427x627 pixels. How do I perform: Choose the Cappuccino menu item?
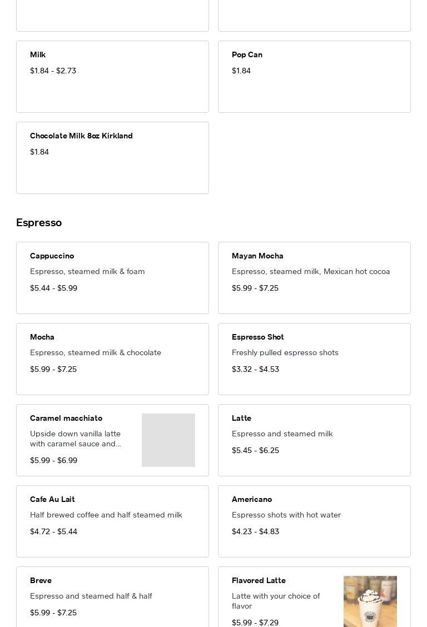pyautogui.click(x=112, y=278)
